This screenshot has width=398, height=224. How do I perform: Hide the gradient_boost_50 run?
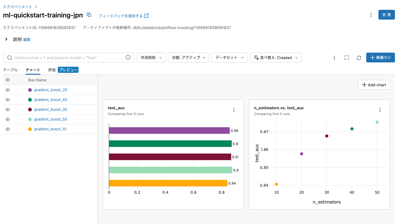pos(8,119)
